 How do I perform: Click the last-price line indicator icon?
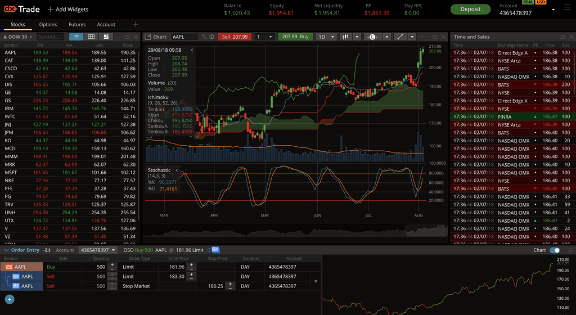(x=372, y=37)
